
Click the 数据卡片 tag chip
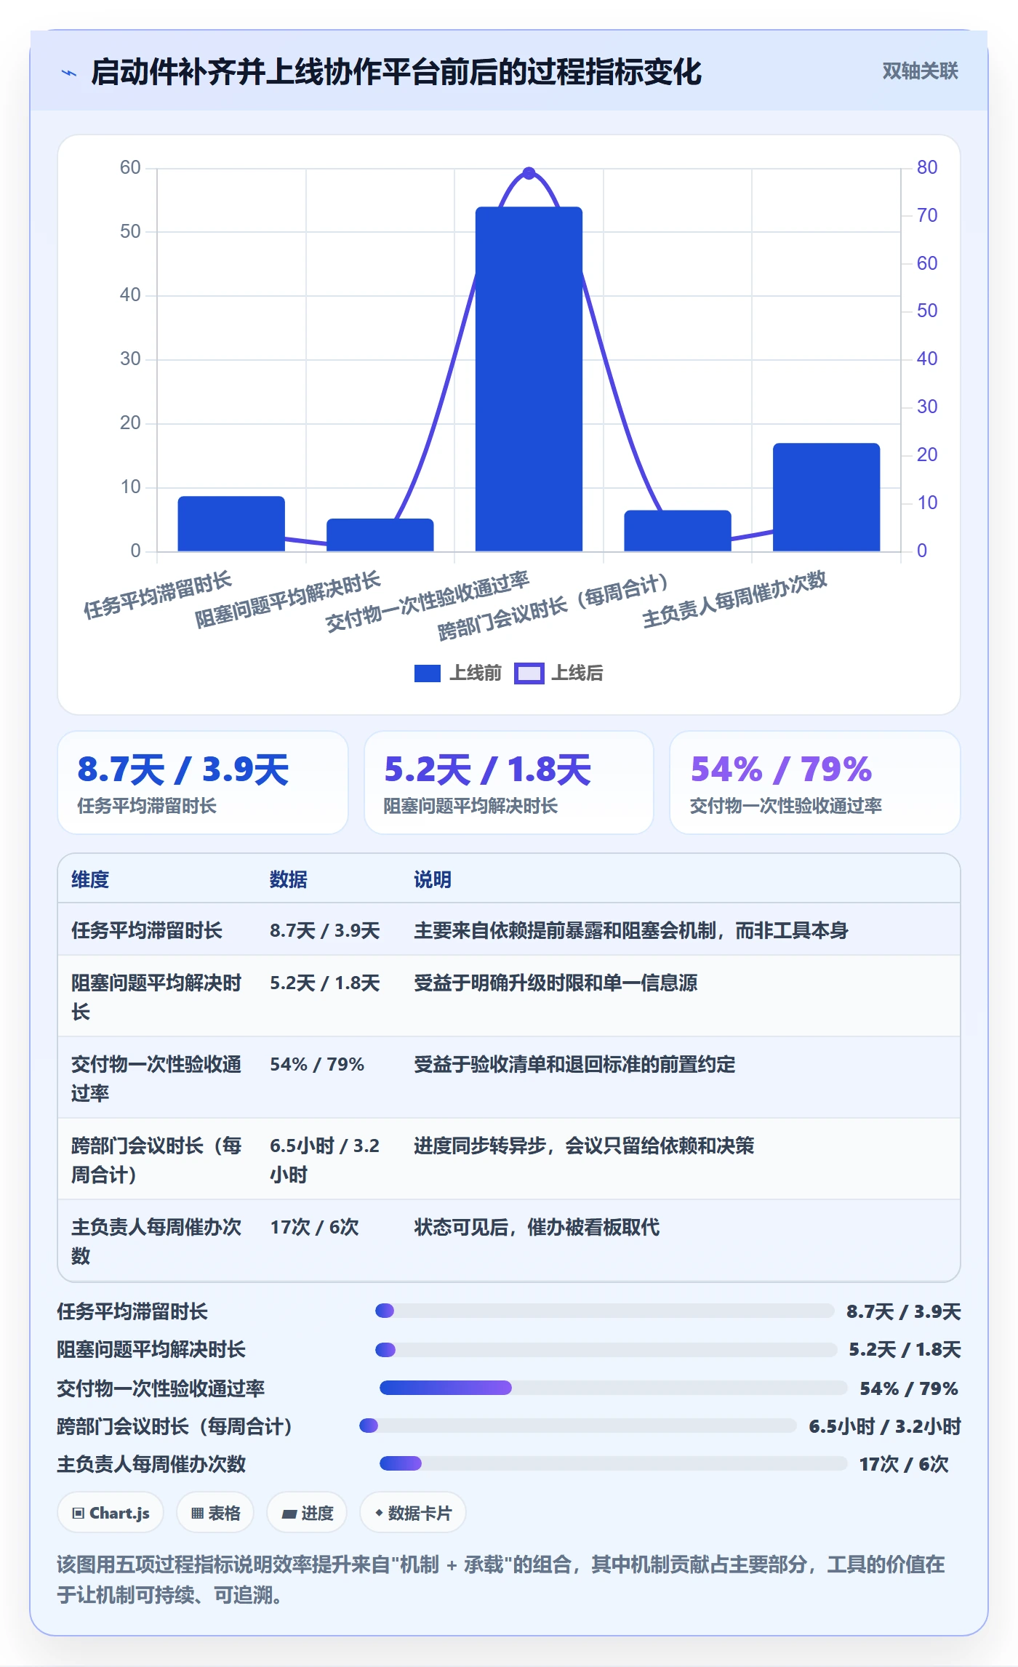[x=413, y=1513]
